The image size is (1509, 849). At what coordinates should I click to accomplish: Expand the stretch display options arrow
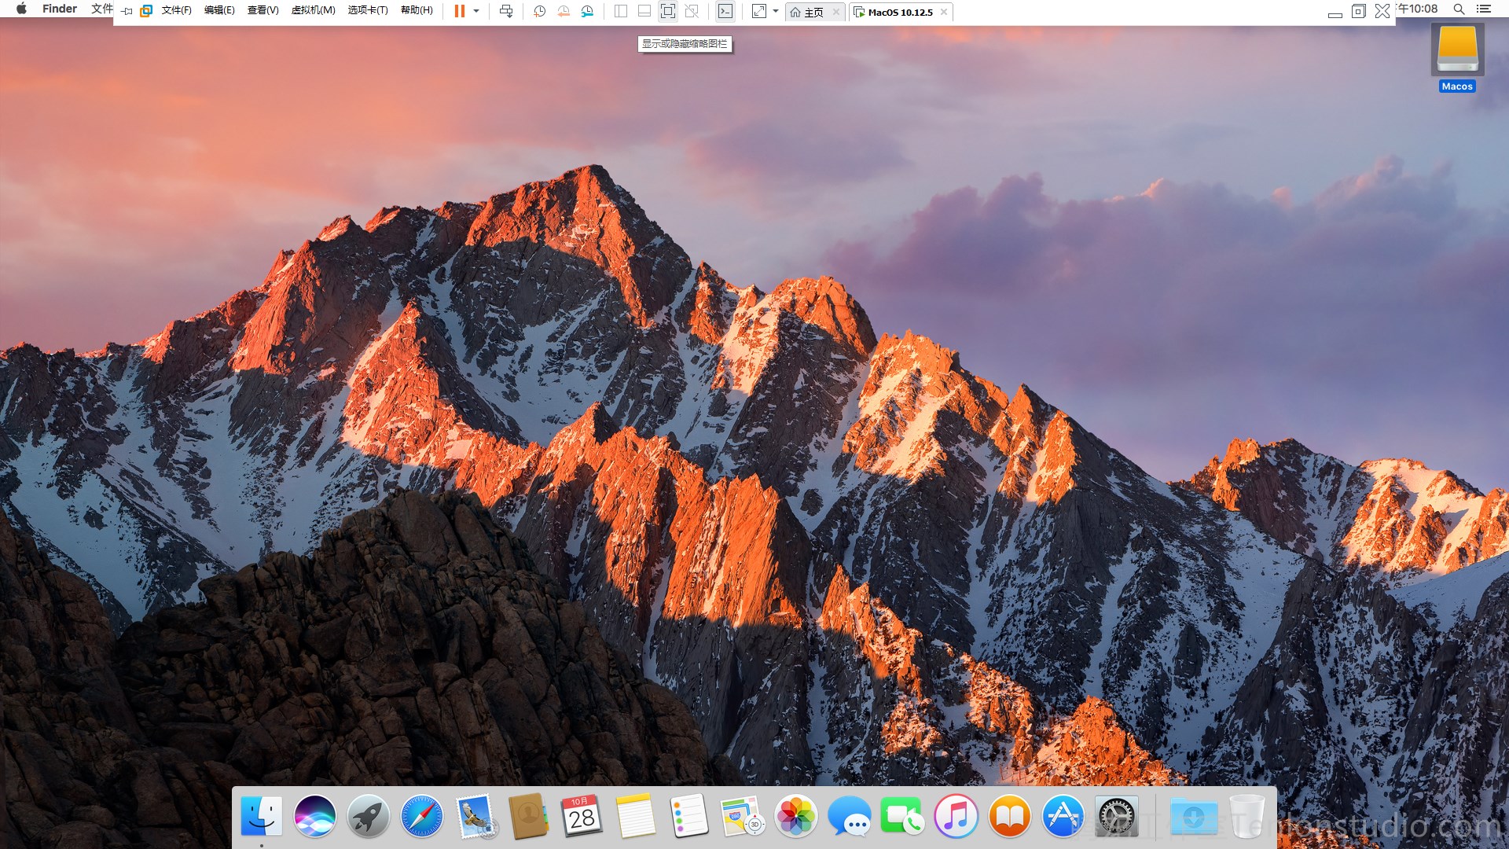point(776,11)
